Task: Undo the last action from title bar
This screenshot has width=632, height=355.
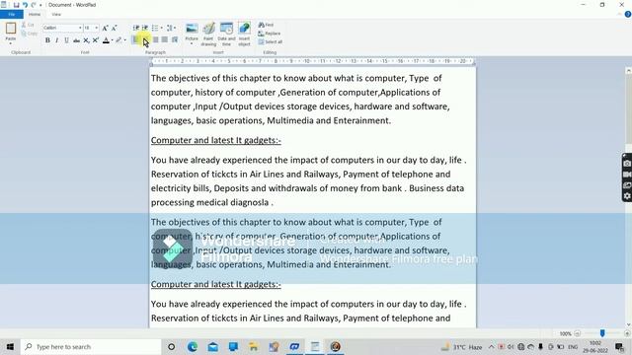Action: point(25,5)
